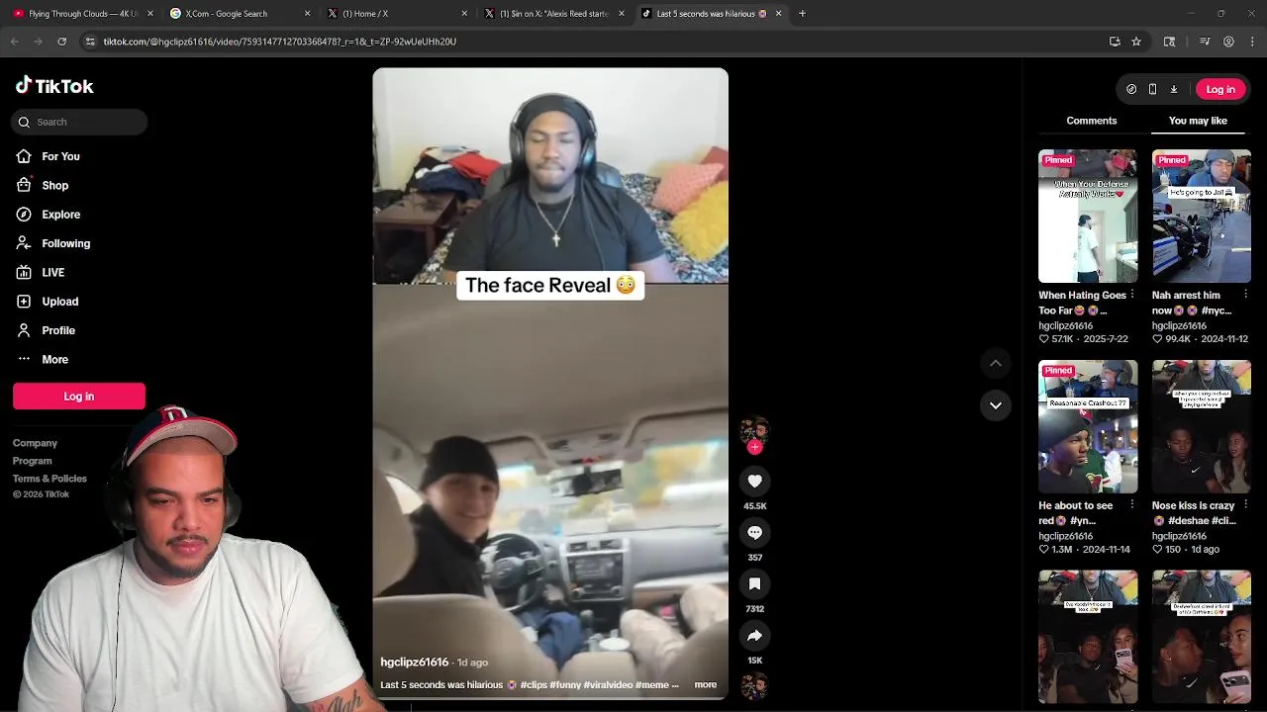Screen dimensions: 1267x712
Task: Open the Program footer link
Action: click(x=33, y=461)
